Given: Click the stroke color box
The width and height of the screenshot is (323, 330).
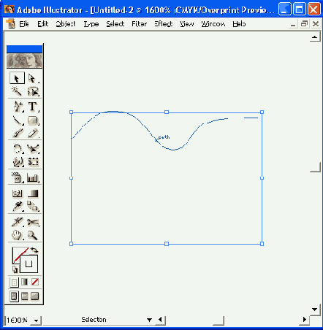Looking at the screenshot, I should tap(28, 264).
